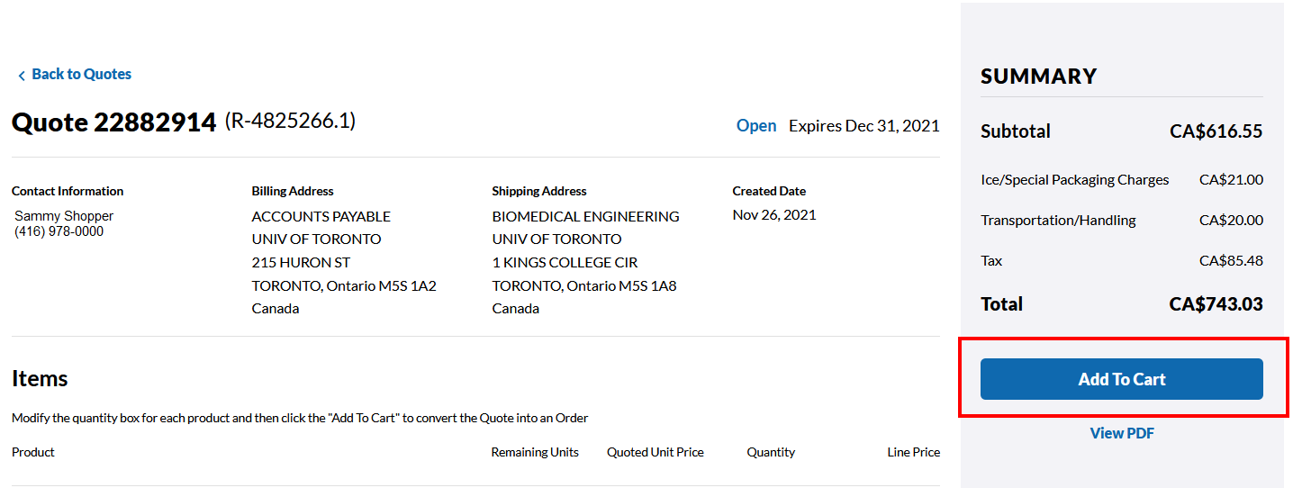The image size is (1302, 488).
Task: Click the Line Price column header
Action: 913,452
